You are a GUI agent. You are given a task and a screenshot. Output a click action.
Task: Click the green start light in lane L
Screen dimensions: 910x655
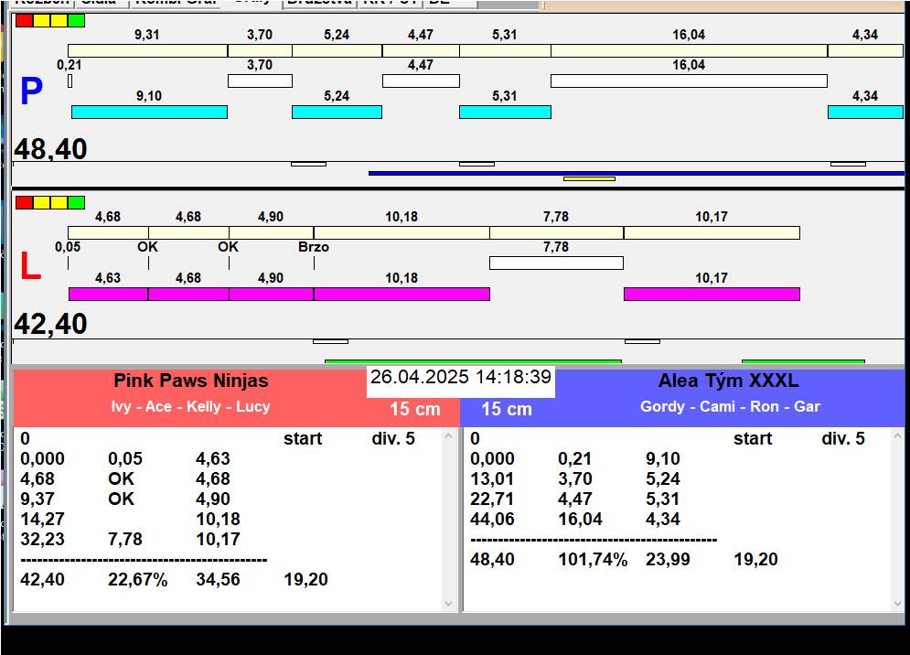pyautogui.click(x=77, y=202)
